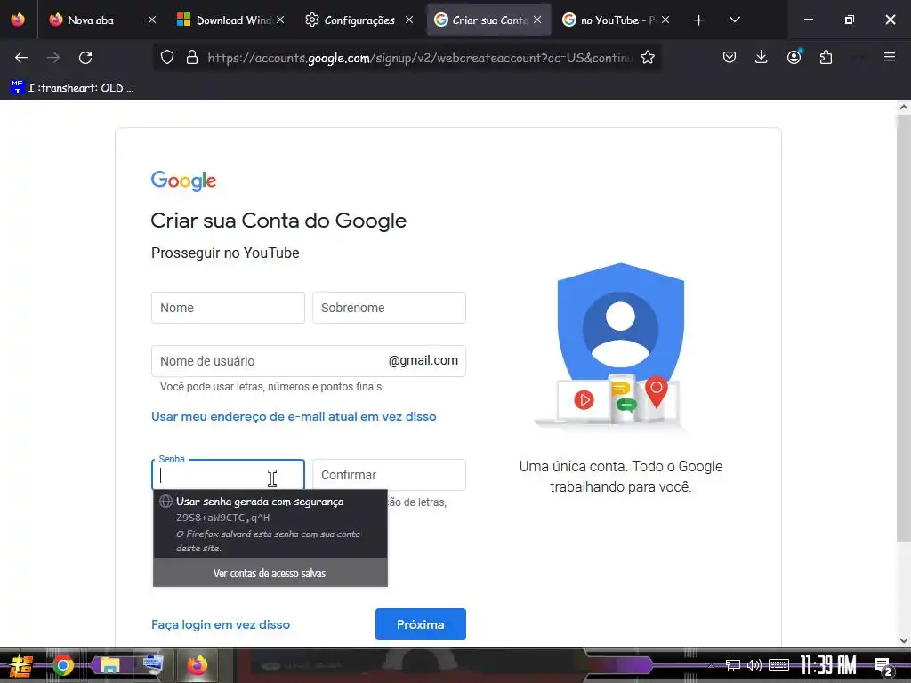Viewport: 911px width, 683px height.
Task: Open the tracking protection shield icon
Action: click(x=167, y=58)
